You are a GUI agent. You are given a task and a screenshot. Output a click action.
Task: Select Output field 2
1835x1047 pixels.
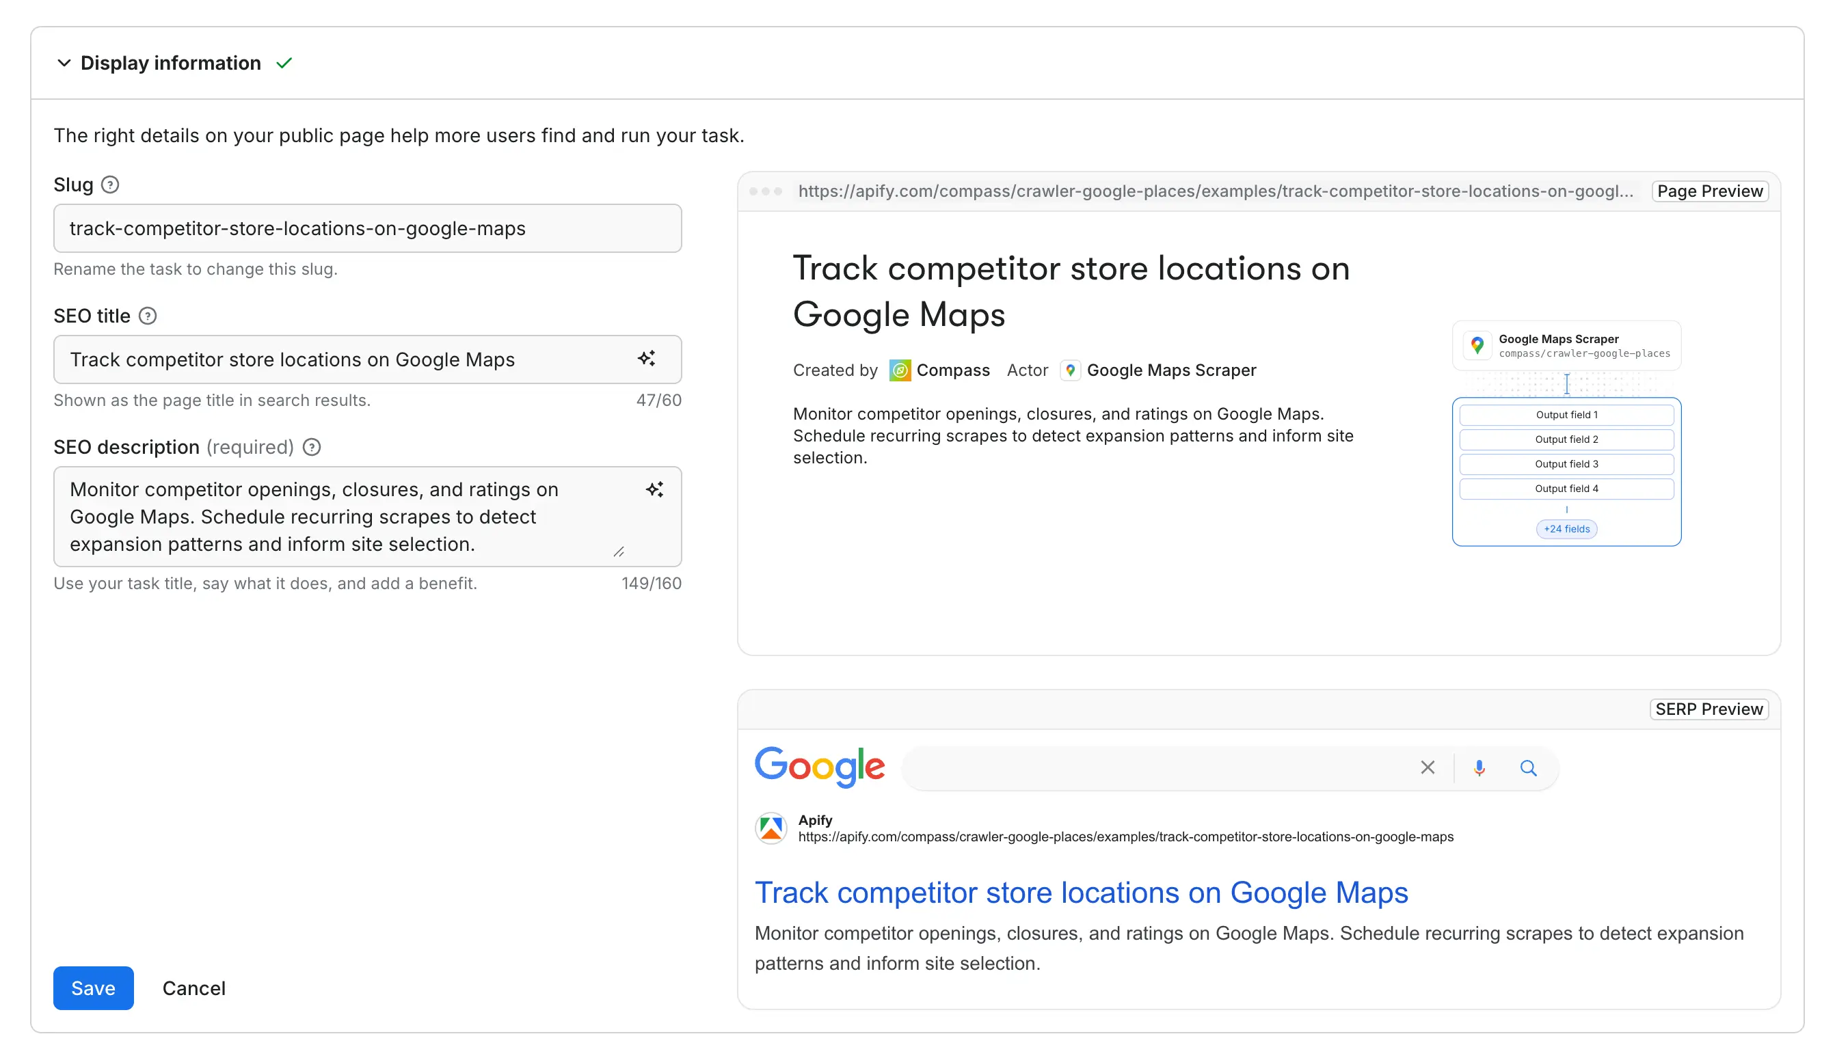click(1566, 439)
